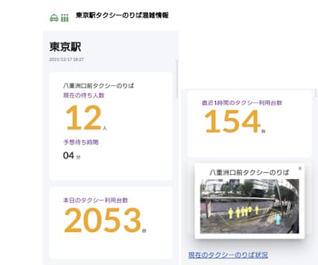This screenshot has width=318, height=265.
Task: Click the 2053 daily taxi usage number
Action: coord(103,220)
